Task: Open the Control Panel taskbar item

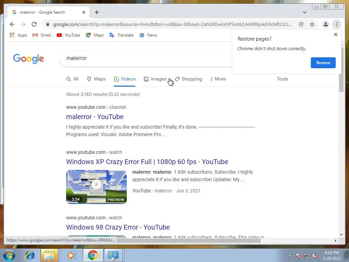Action: pos(113,255)
